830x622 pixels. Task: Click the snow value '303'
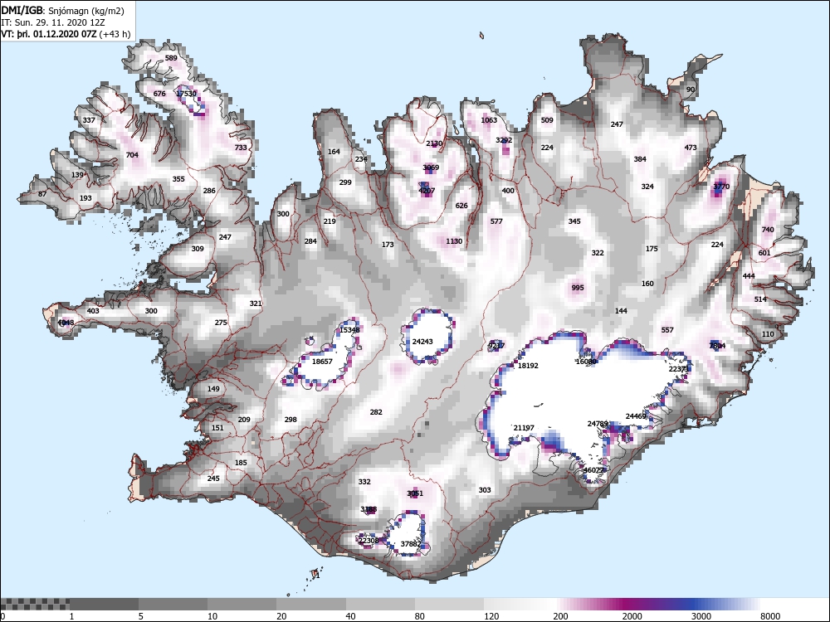coord(485,490)
